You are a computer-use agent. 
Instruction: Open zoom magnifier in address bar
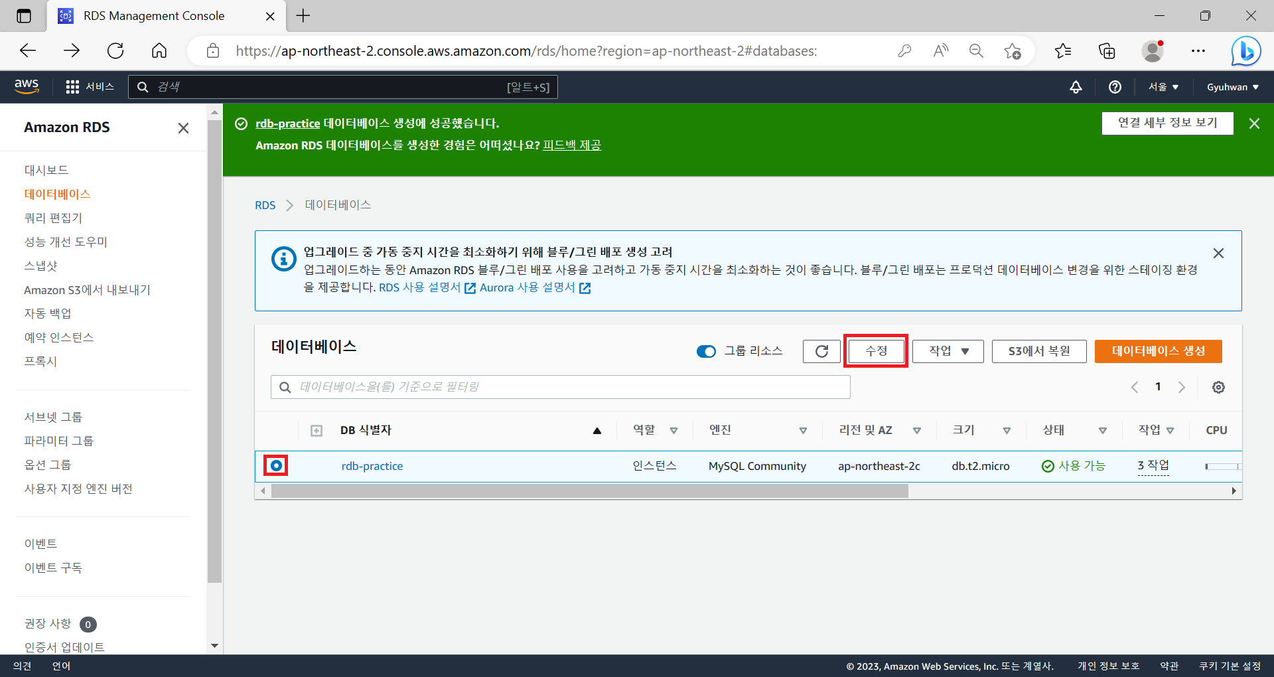[976, 50]
